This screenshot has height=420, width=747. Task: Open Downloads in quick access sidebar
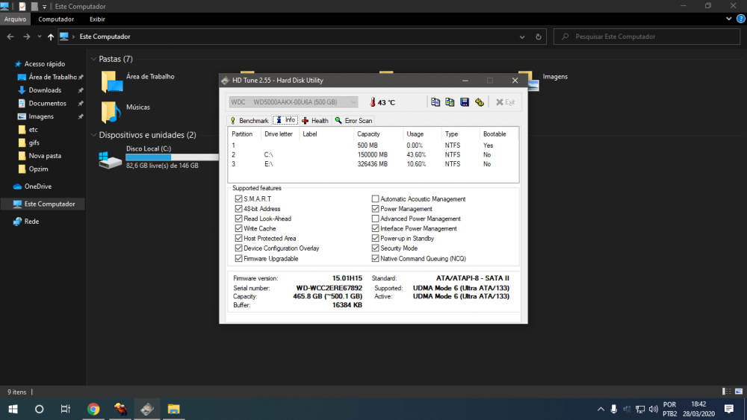[x=45, y=90]
